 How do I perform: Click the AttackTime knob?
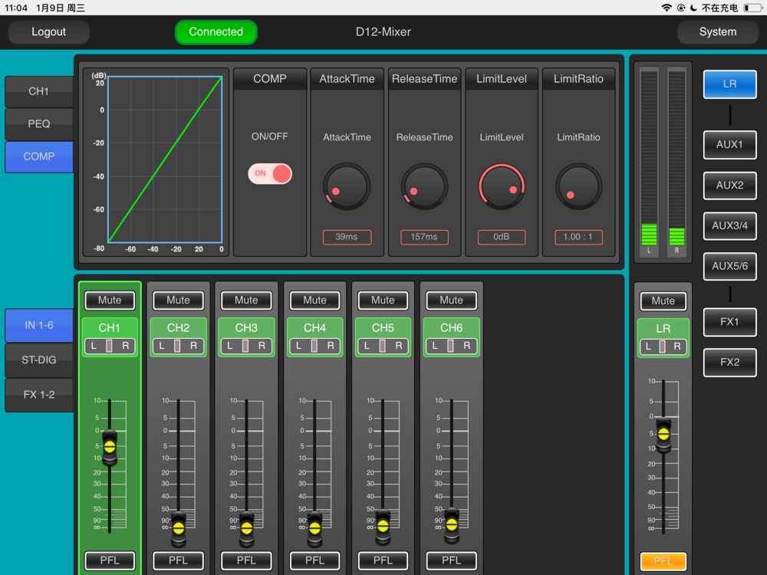pyautogui.click(x=347, y=186)
